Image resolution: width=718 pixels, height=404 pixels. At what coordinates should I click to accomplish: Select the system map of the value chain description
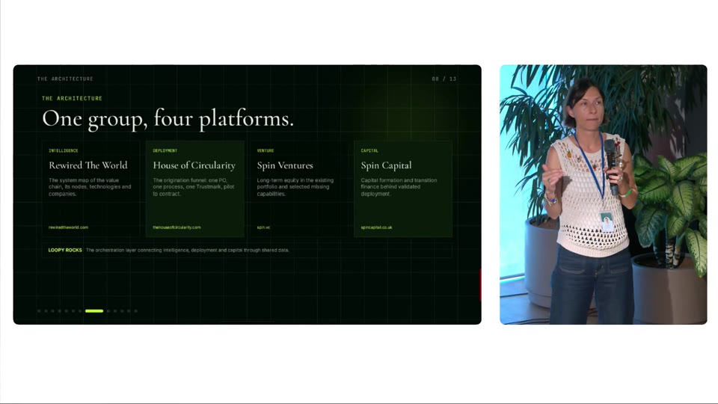tap(90, 187)
